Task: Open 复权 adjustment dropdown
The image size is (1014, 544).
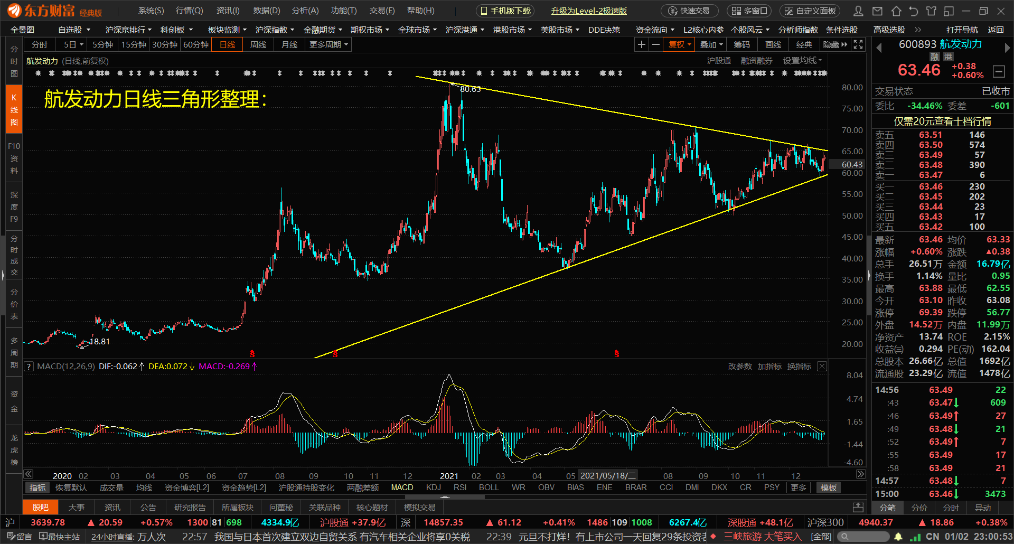Action: pos(680,45)
